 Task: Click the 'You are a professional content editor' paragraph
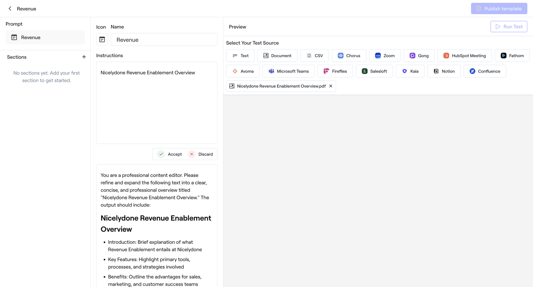pos(155,190)
